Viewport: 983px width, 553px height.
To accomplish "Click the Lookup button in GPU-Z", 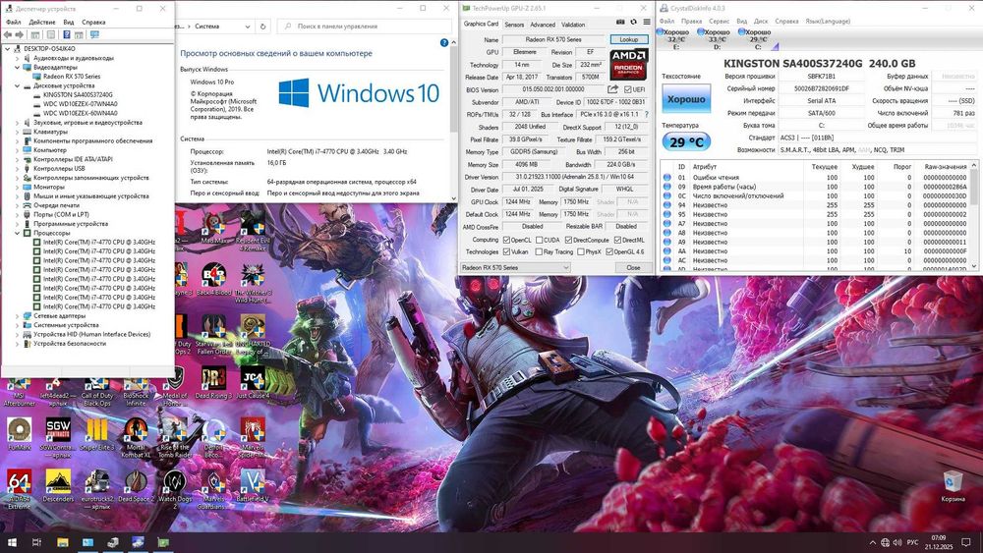I will click(629, 39).
